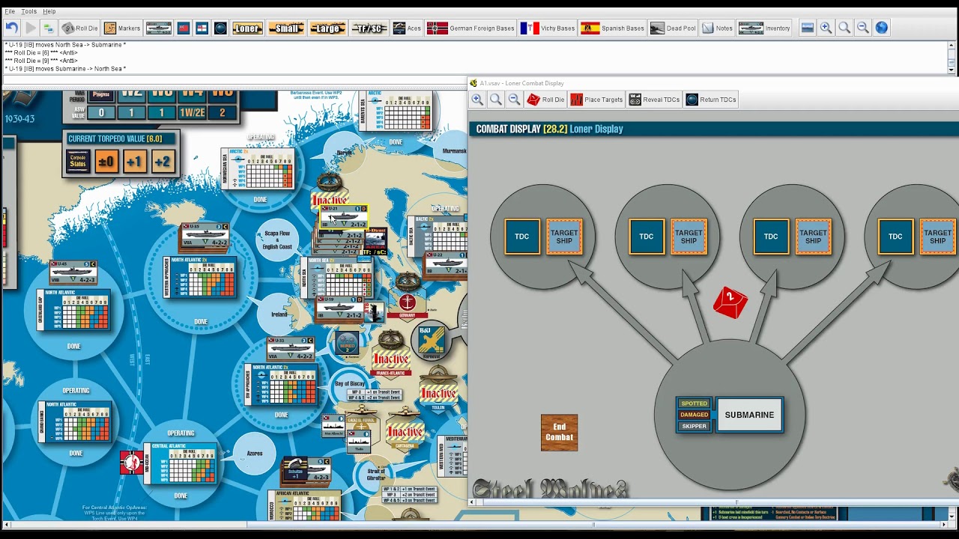Click Place Targets in combat display
Viewport: 959px width, 539px height.
pos(597,100)
